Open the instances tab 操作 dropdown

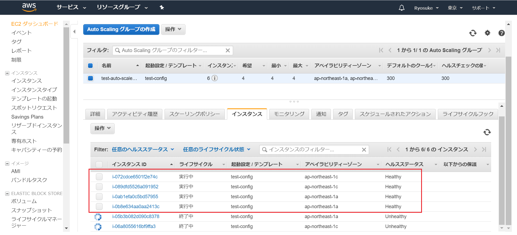pyautogui.click(x=103, y=128)
